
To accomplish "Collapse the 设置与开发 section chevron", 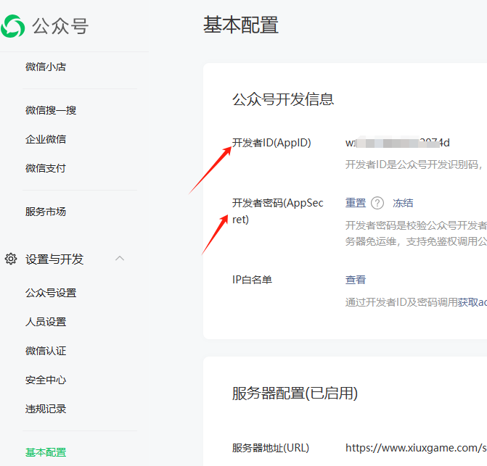I will click(120, 258).
